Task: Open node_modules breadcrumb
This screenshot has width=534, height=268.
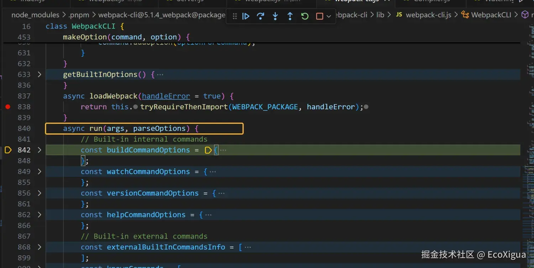Action: (35, 15)
